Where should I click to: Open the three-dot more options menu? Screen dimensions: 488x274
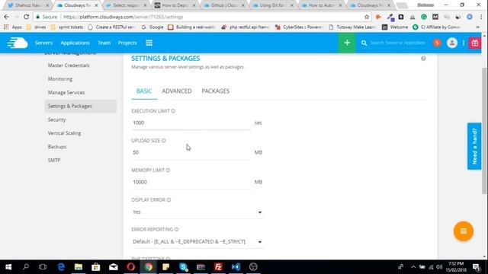point(464,43)
